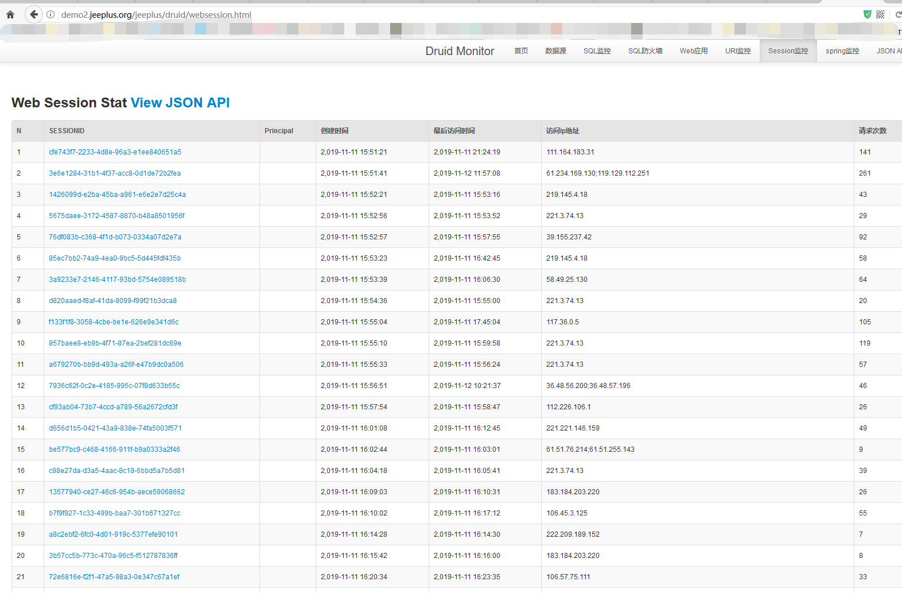
Task: Open session d656d1b5-0421-43a9-838e-74fa5003f571
Action: tap(115, 428)
